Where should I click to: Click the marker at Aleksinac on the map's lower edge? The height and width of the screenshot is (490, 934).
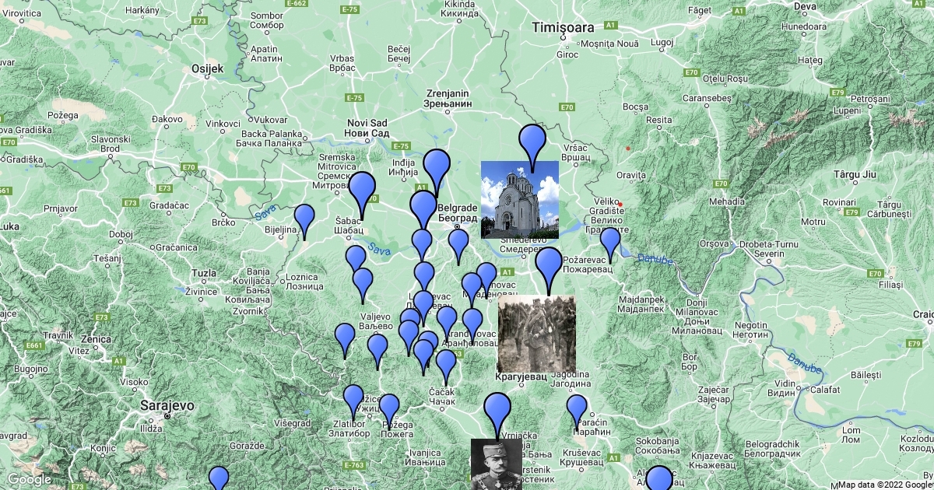tap(659, 478)
